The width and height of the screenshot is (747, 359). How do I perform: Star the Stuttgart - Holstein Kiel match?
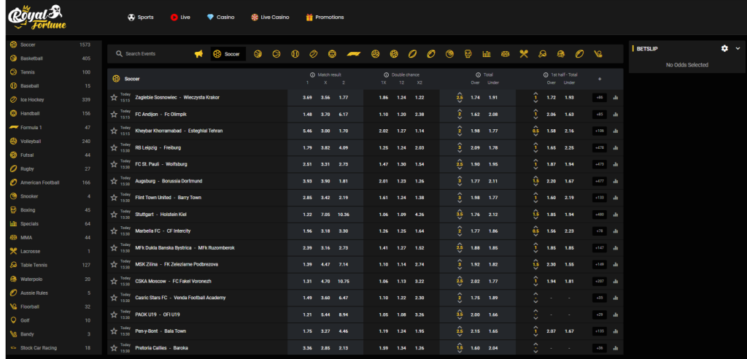(114, 215)
